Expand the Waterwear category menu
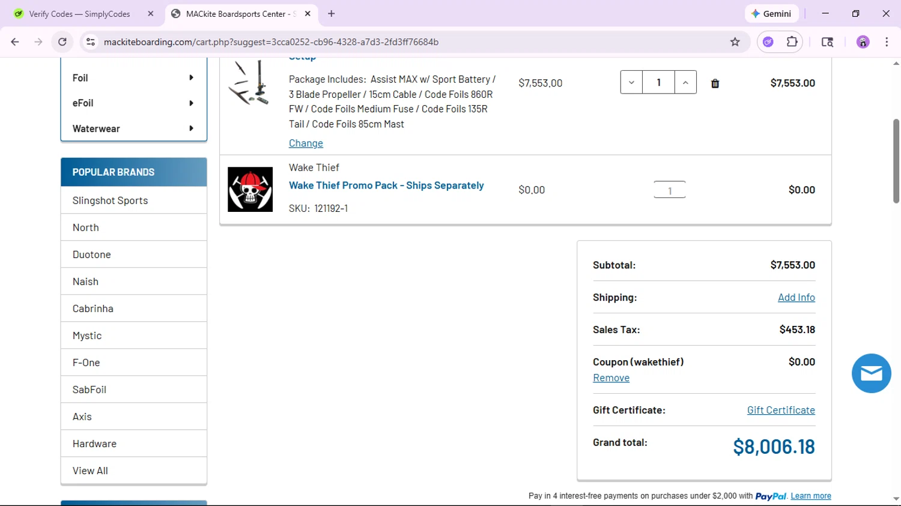 click(x=133, y=128)
